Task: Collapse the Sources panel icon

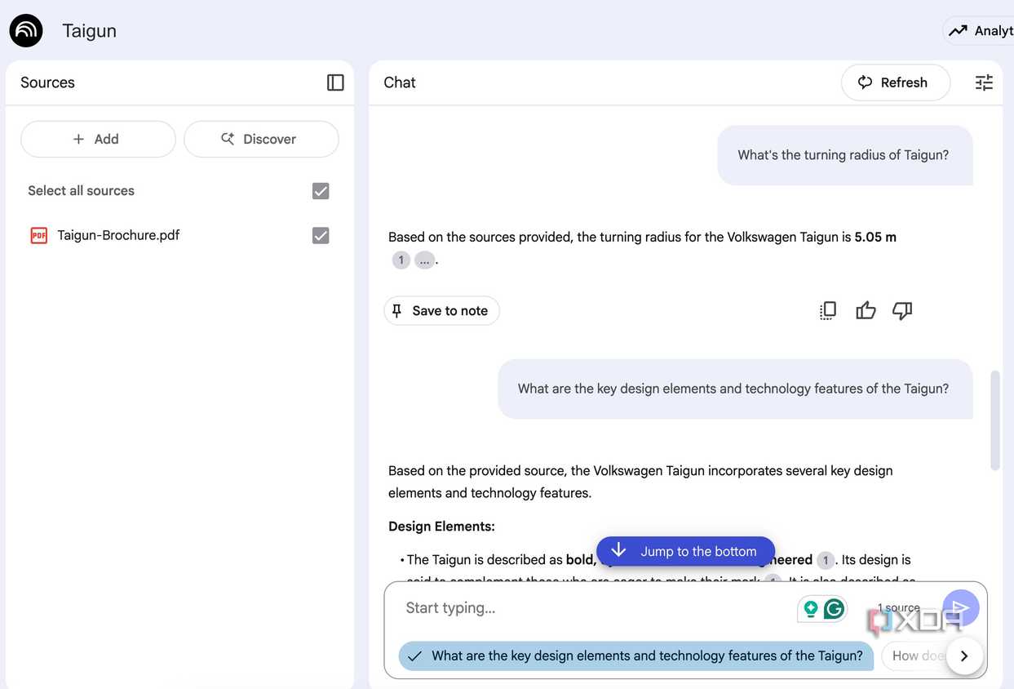Action: point(335,82)
